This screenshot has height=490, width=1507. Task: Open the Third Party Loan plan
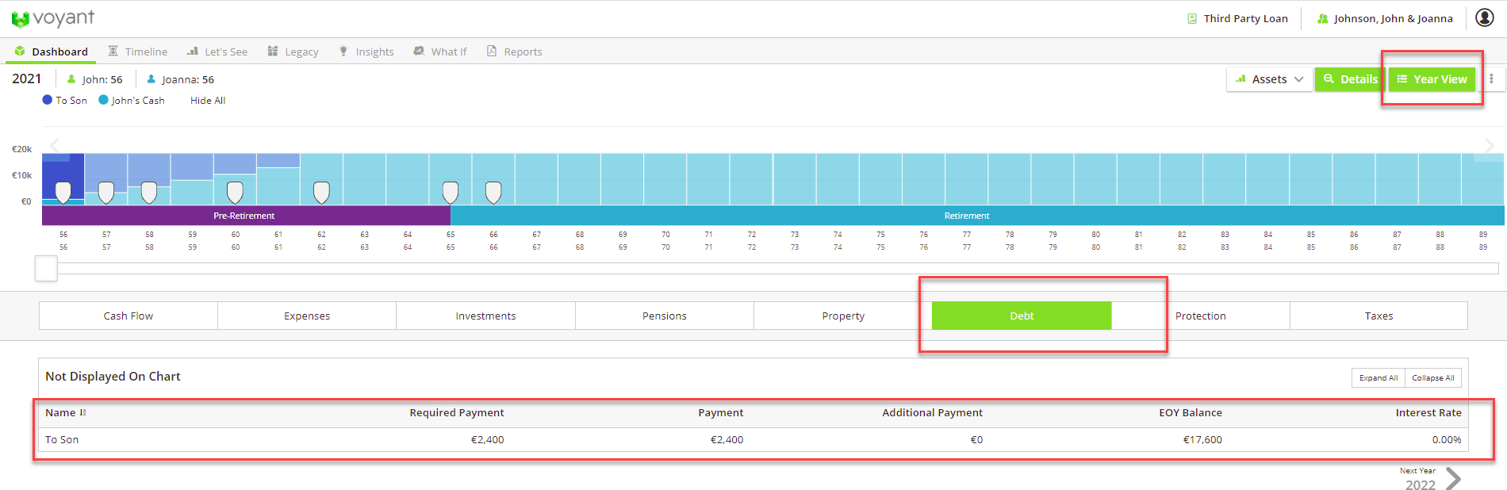click(1237, 18)
